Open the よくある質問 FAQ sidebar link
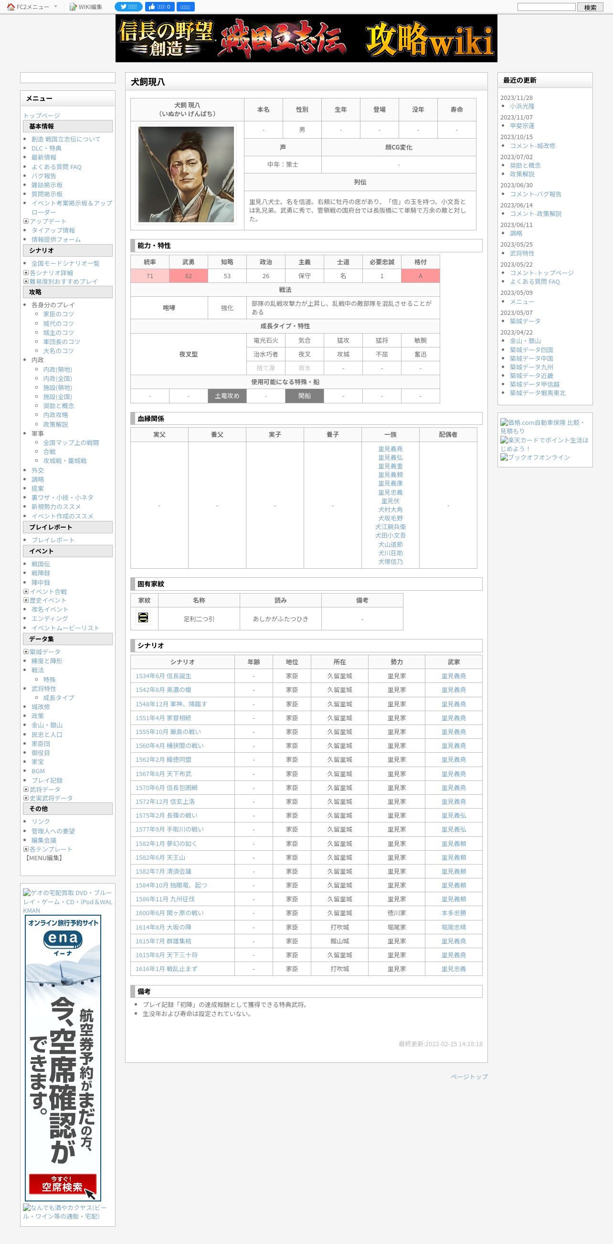The width and height of the screenshot is (613, 1244). (x=56, y=167)
